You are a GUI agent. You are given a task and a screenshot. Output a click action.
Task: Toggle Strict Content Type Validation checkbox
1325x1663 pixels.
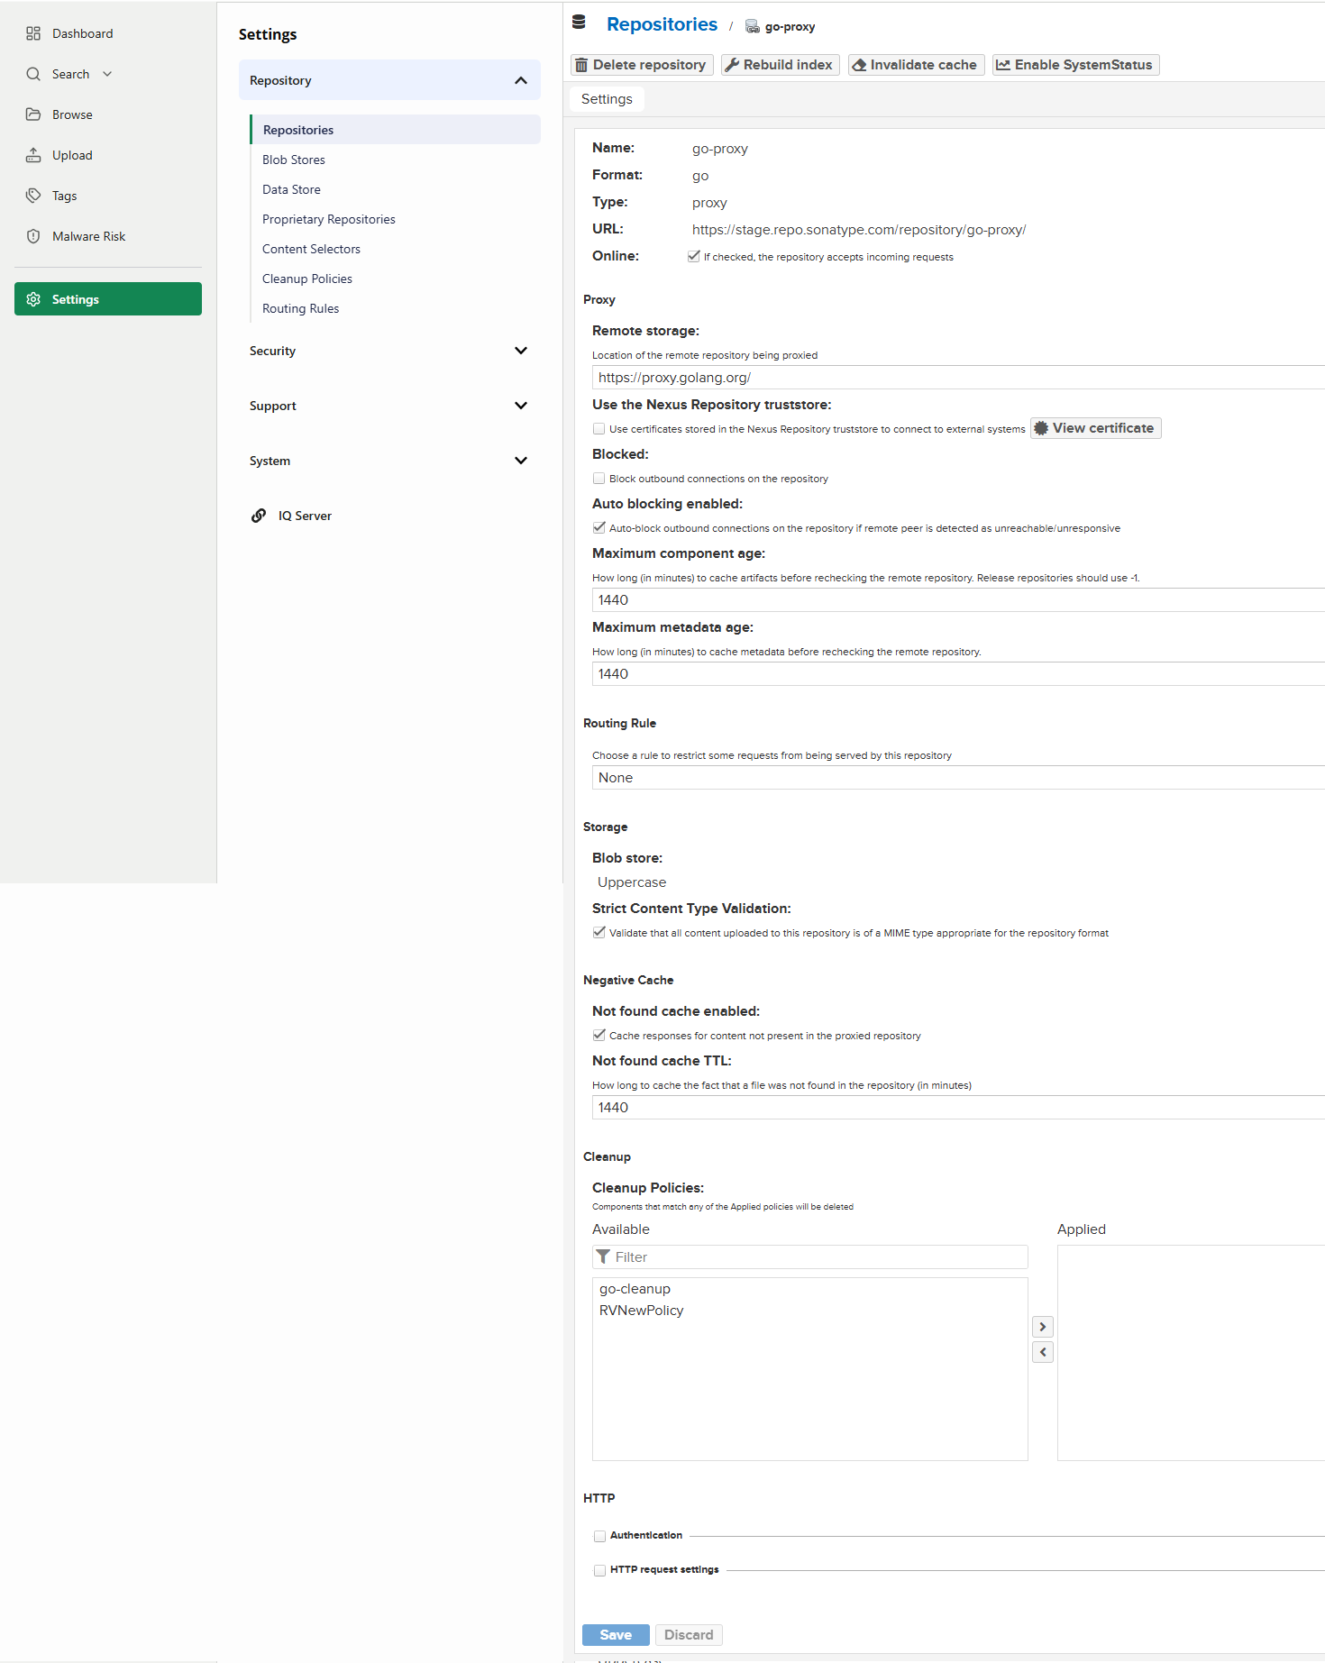pyautogui.click(x=599, y=933)
